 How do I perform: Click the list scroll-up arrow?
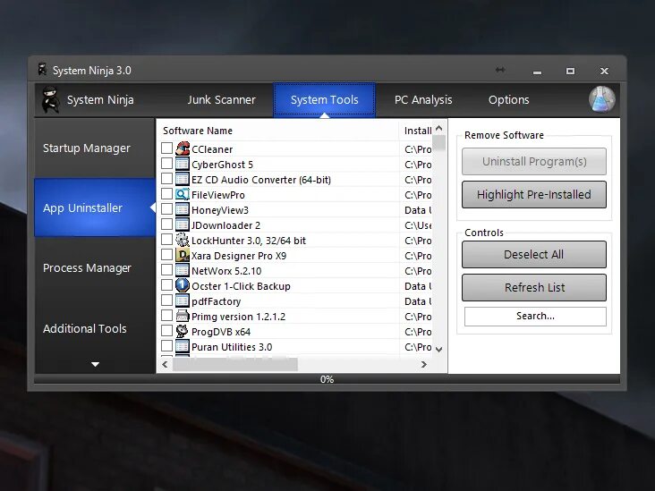tap(438, 128)
